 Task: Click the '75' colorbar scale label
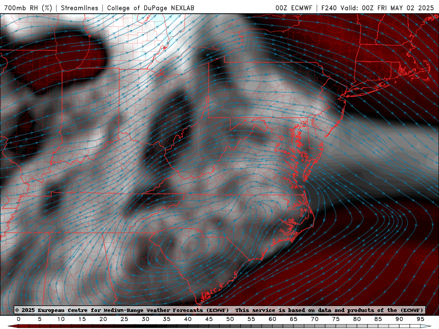point(336,319)
